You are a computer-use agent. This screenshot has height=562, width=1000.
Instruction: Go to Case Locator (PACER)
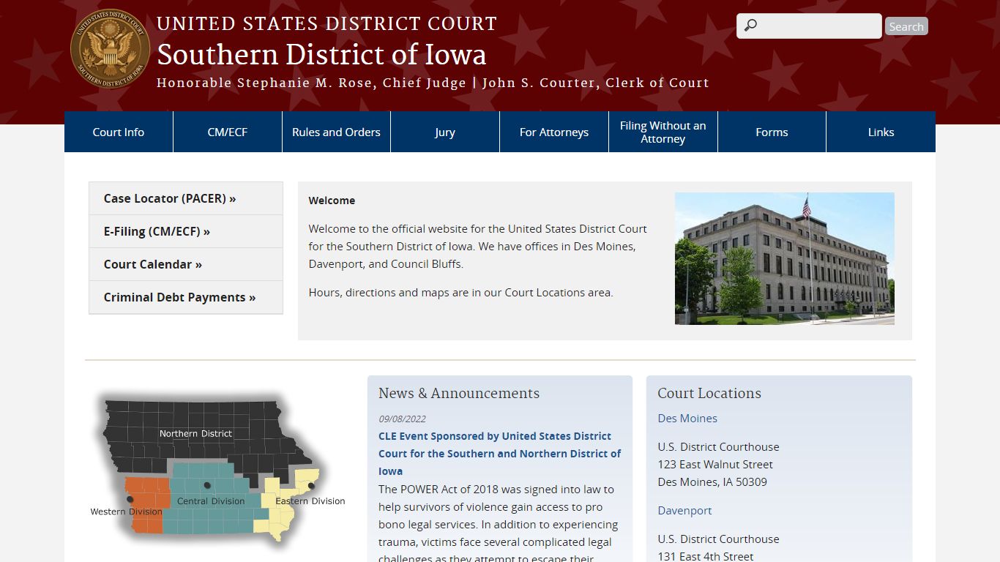(186, 198)
